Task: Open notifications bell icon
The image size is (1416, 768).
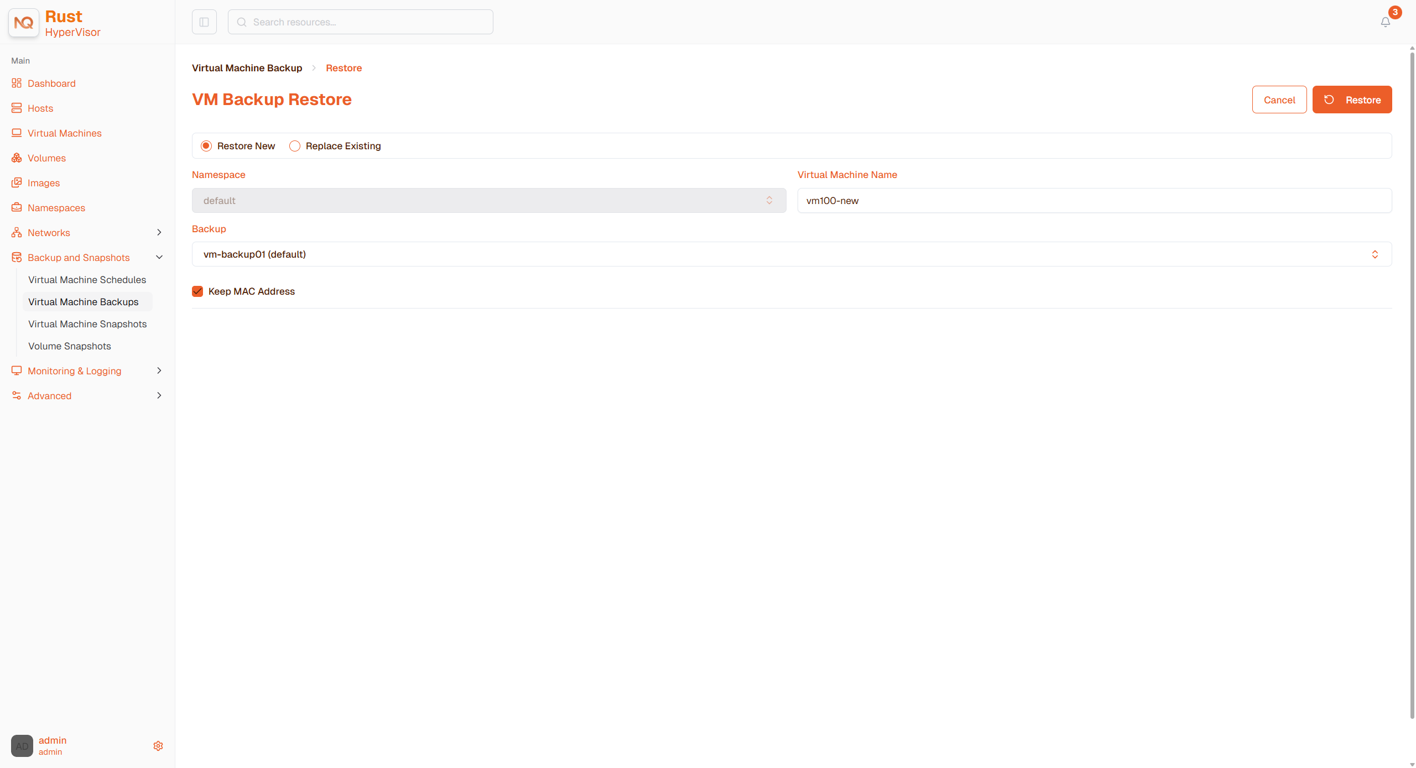Action: (1386, 22)
